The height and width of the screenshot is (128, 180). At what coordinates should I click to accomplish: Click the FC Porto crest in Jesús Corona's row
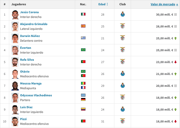point(123,14)
